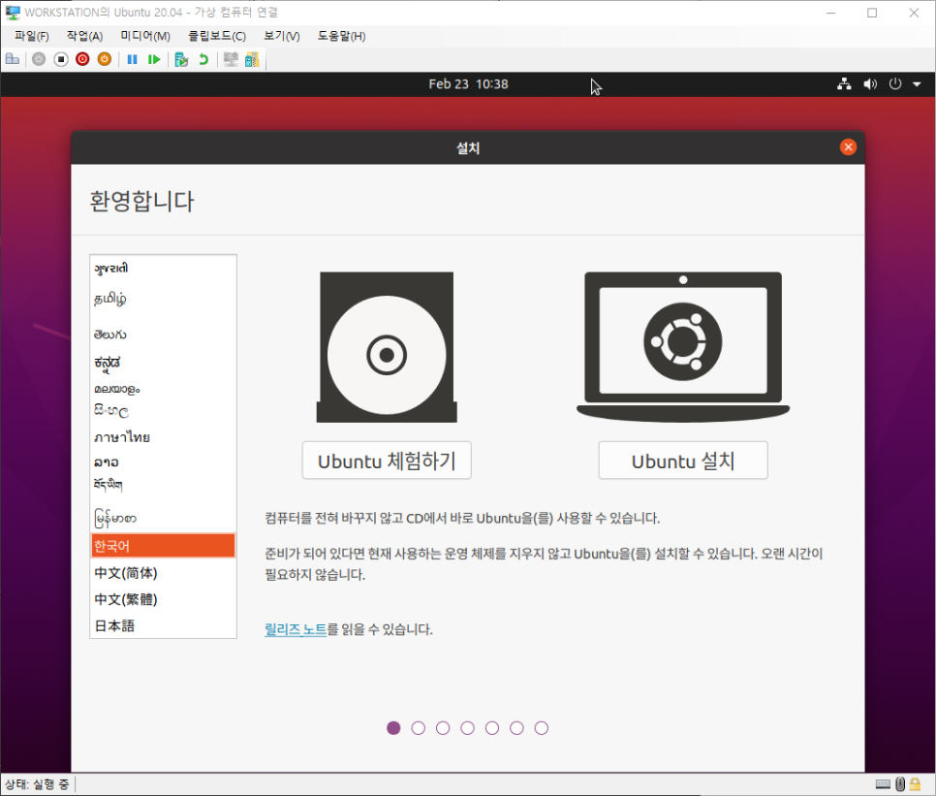
Task: Click the Ctrl+Alt+Del toolbar icon
Action: [13, 59]
